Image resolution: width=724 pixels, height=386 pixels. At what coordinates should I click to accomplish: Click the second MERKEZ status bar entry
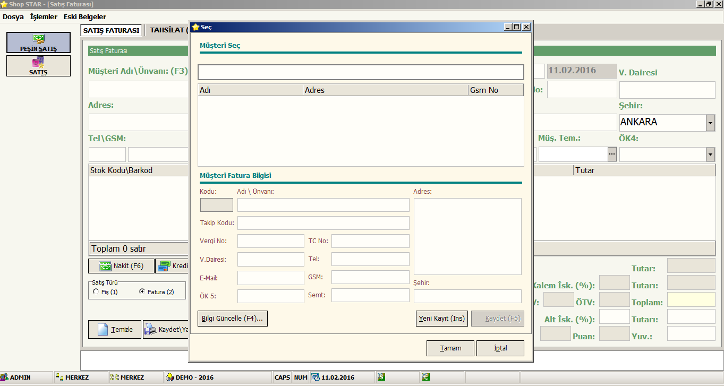[x=136, y=378]
